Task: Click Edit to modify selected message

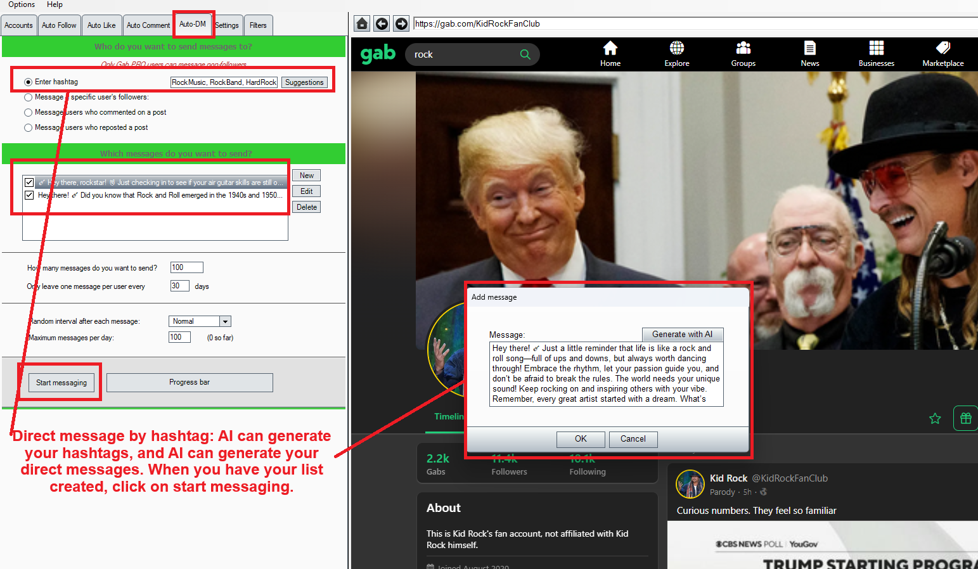Action: (307, 191)
